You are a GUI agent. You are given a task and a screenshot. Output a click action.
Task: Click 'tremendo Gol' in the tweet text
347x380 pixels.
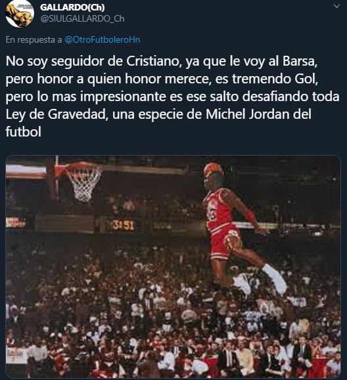pos(275,79)
